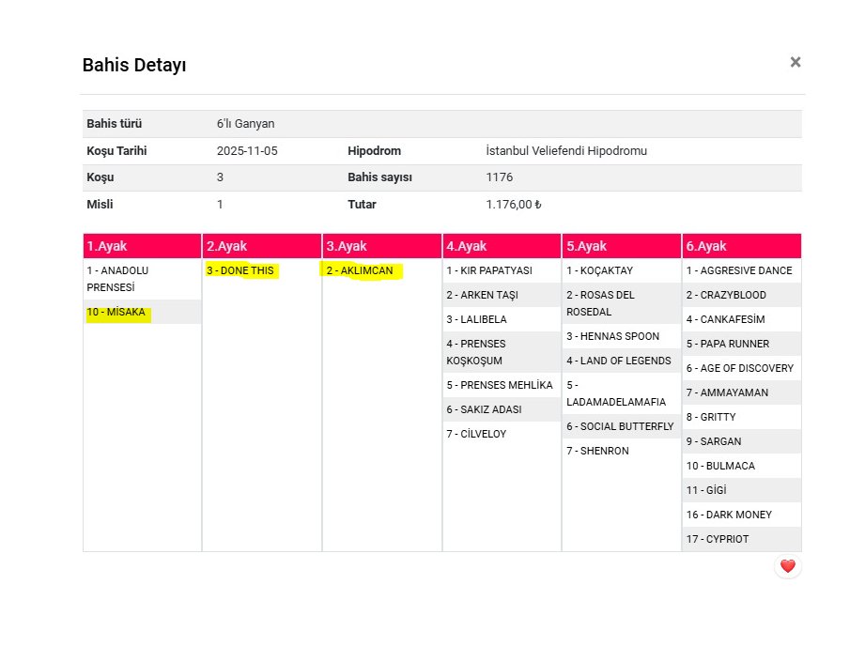The image size is (865, 646).
Task: Click the Tutar label
Action: coord(362,204)
